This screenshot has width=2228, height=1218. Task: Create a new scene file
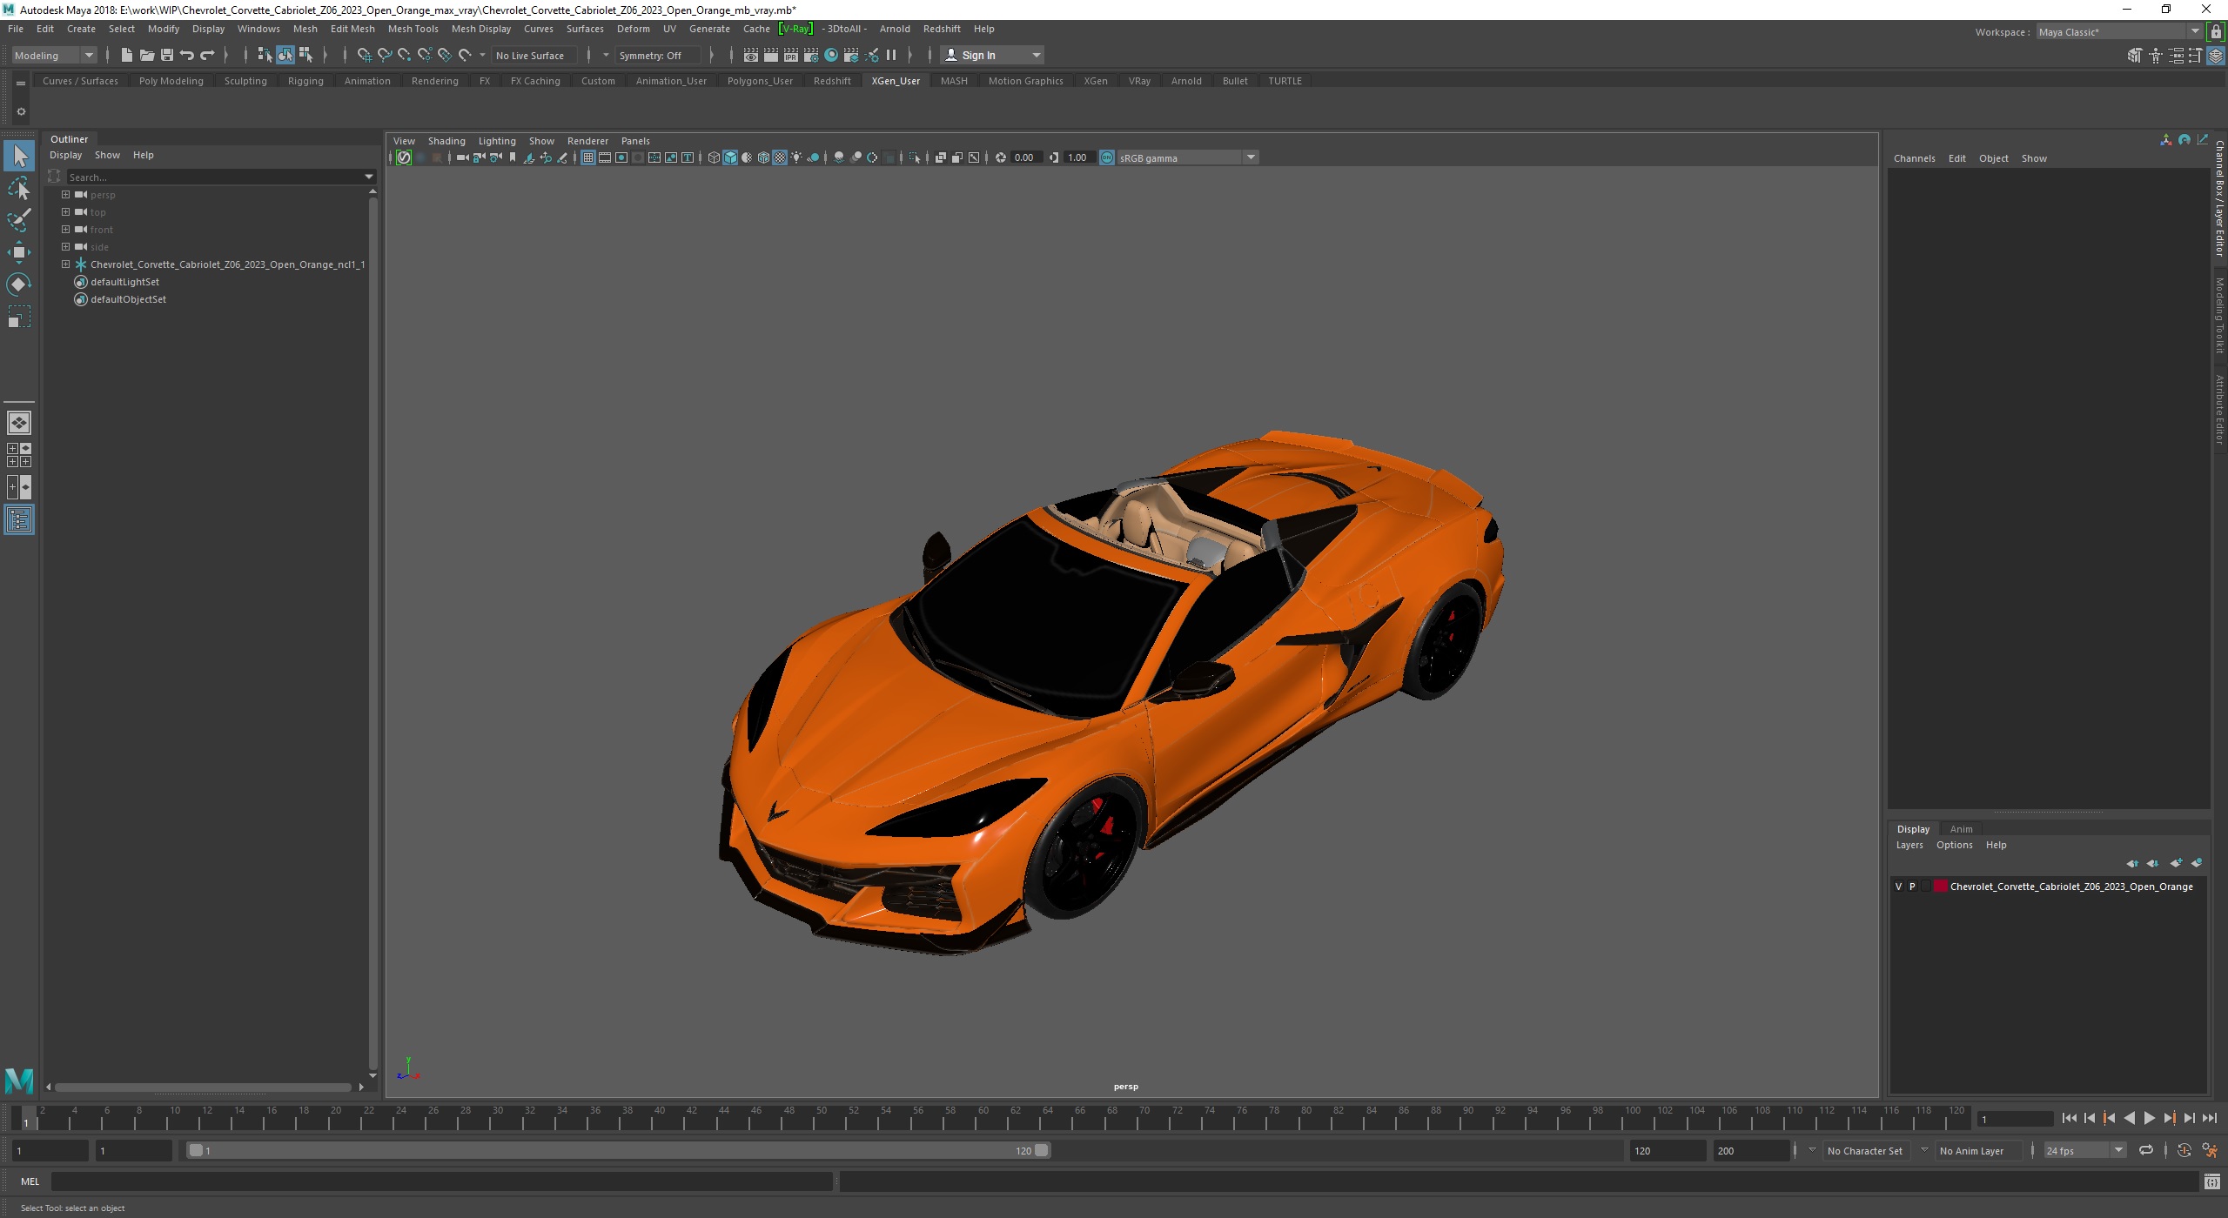pyautogui.click(x=126, y=55)
